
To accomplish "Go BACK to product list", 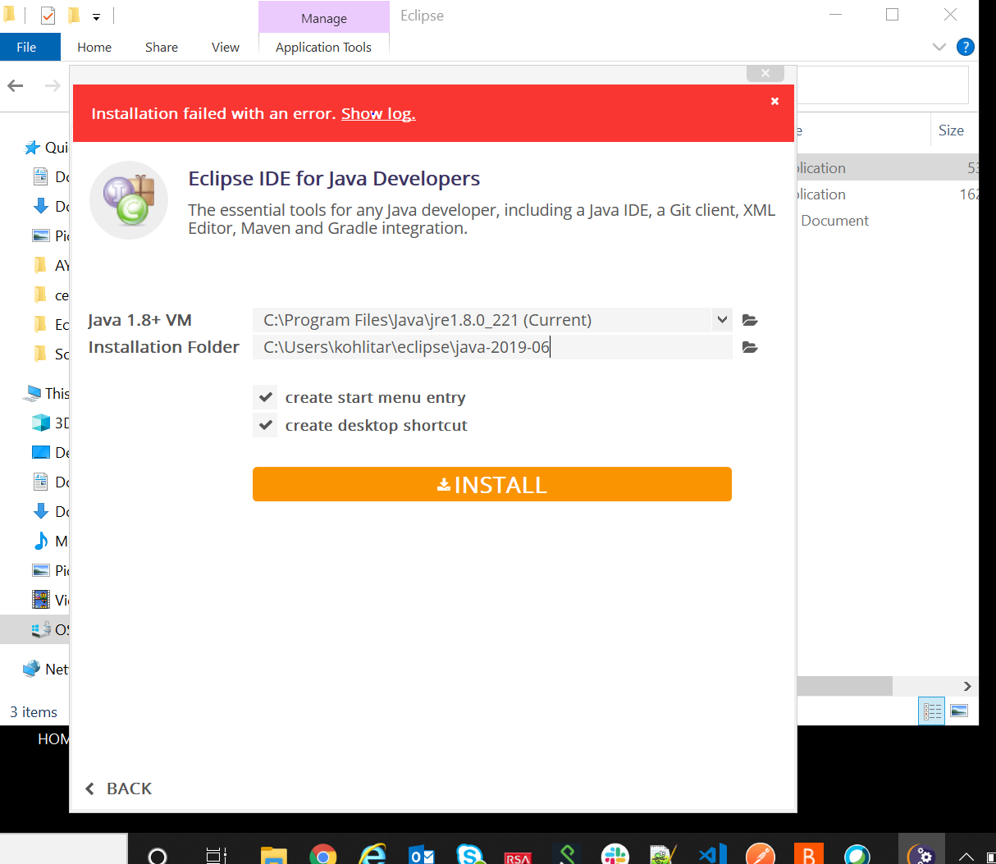I will [119, 789].
